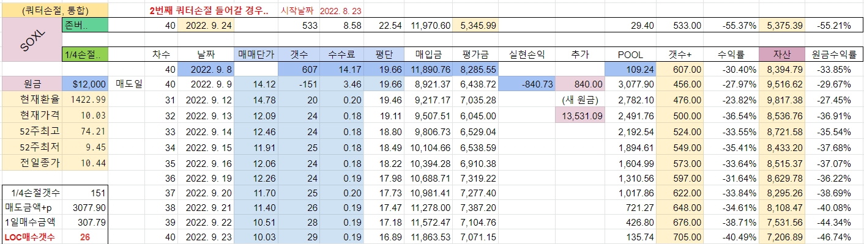The height and width of the screenshot is (244, 864).
Task: Select the 추가 column header
Action: point(580,54)
